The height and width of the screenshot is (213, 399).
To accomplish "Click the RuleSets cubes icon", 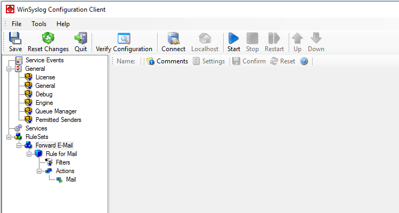I will point(18,137).
